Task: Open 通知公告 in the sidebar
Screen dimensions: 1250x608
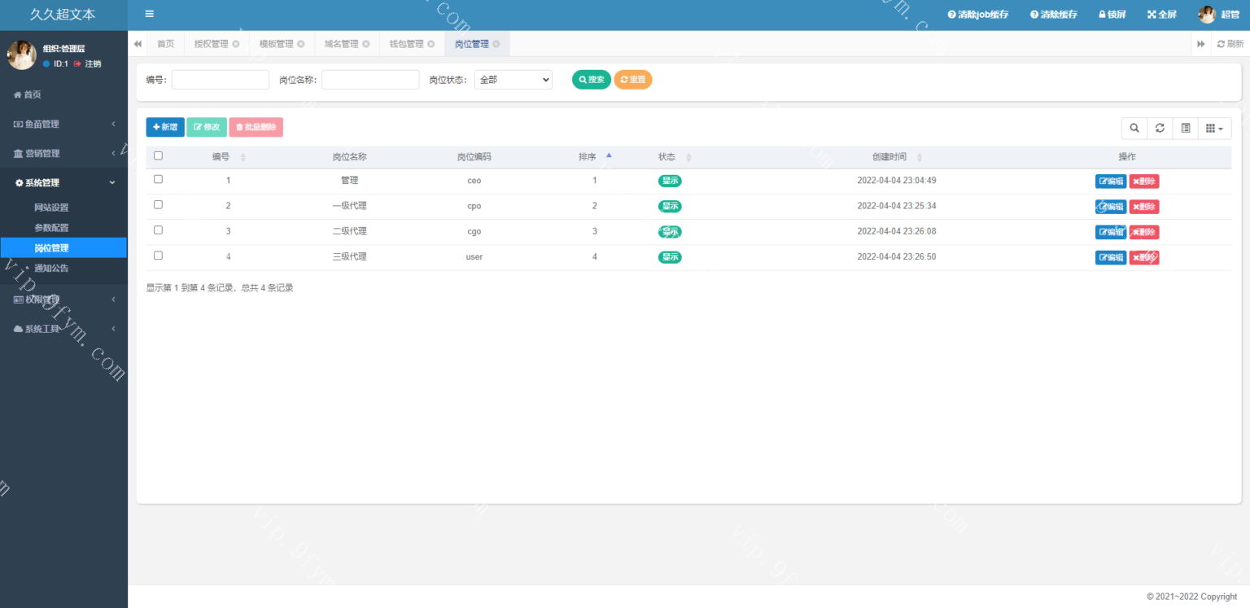Action: pos(51,268)
